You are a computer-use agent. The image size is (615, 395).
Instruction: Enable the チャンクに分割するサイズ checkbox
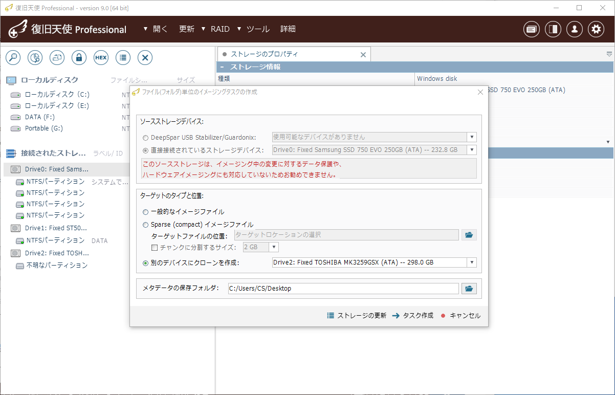click(155, 248)
